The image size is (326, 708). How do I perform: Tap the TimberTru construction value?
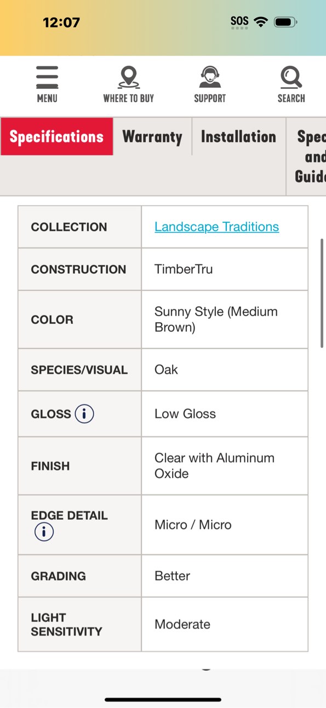click(184, 269)
